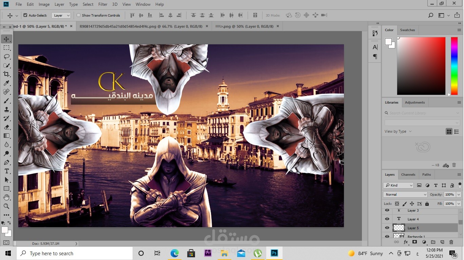The width and height of the screenshot is (464, 260).
Task: Toggle lock image pixels brush icon
Action: coord(404,204)
